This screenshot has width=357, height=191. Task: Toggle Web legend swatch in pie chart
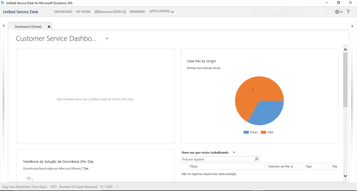click(x=263, y=132)
